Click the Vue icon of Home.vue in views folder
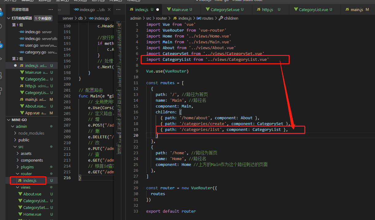 pos(20,214)
